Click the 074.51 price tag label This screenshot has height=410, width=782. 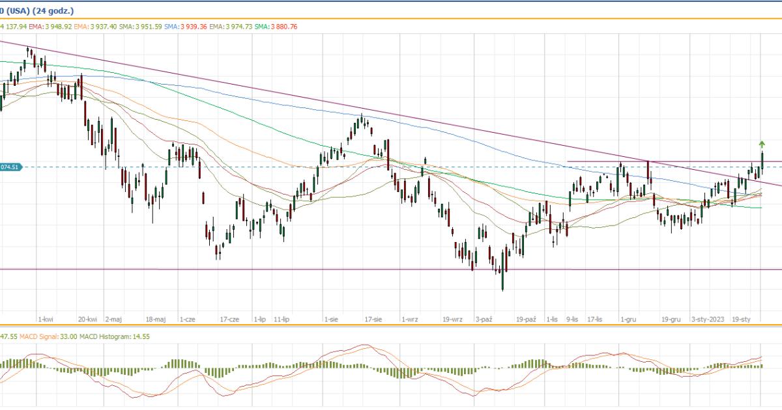pos(11,167)
